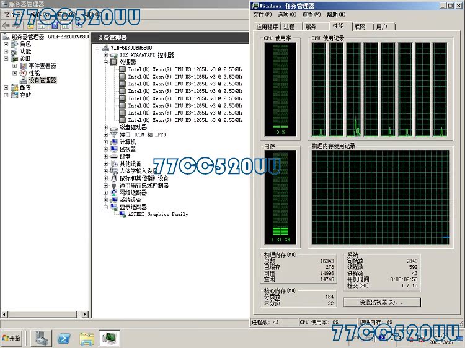This screenshot has width=465, height=348.
Task: Expand the 事件查看器 node
Action: pyautogui.click(x=14, y=66)
